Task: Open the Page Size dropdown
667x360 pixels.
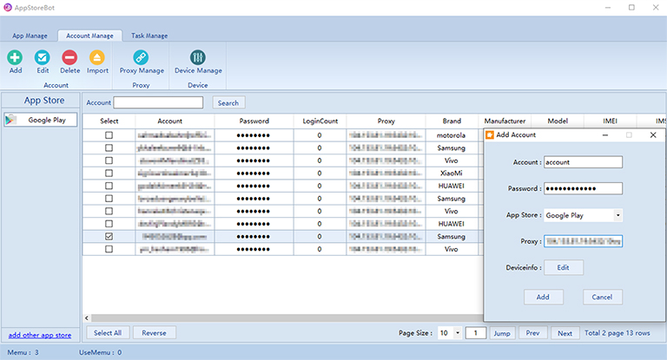Action: point(456,333)
